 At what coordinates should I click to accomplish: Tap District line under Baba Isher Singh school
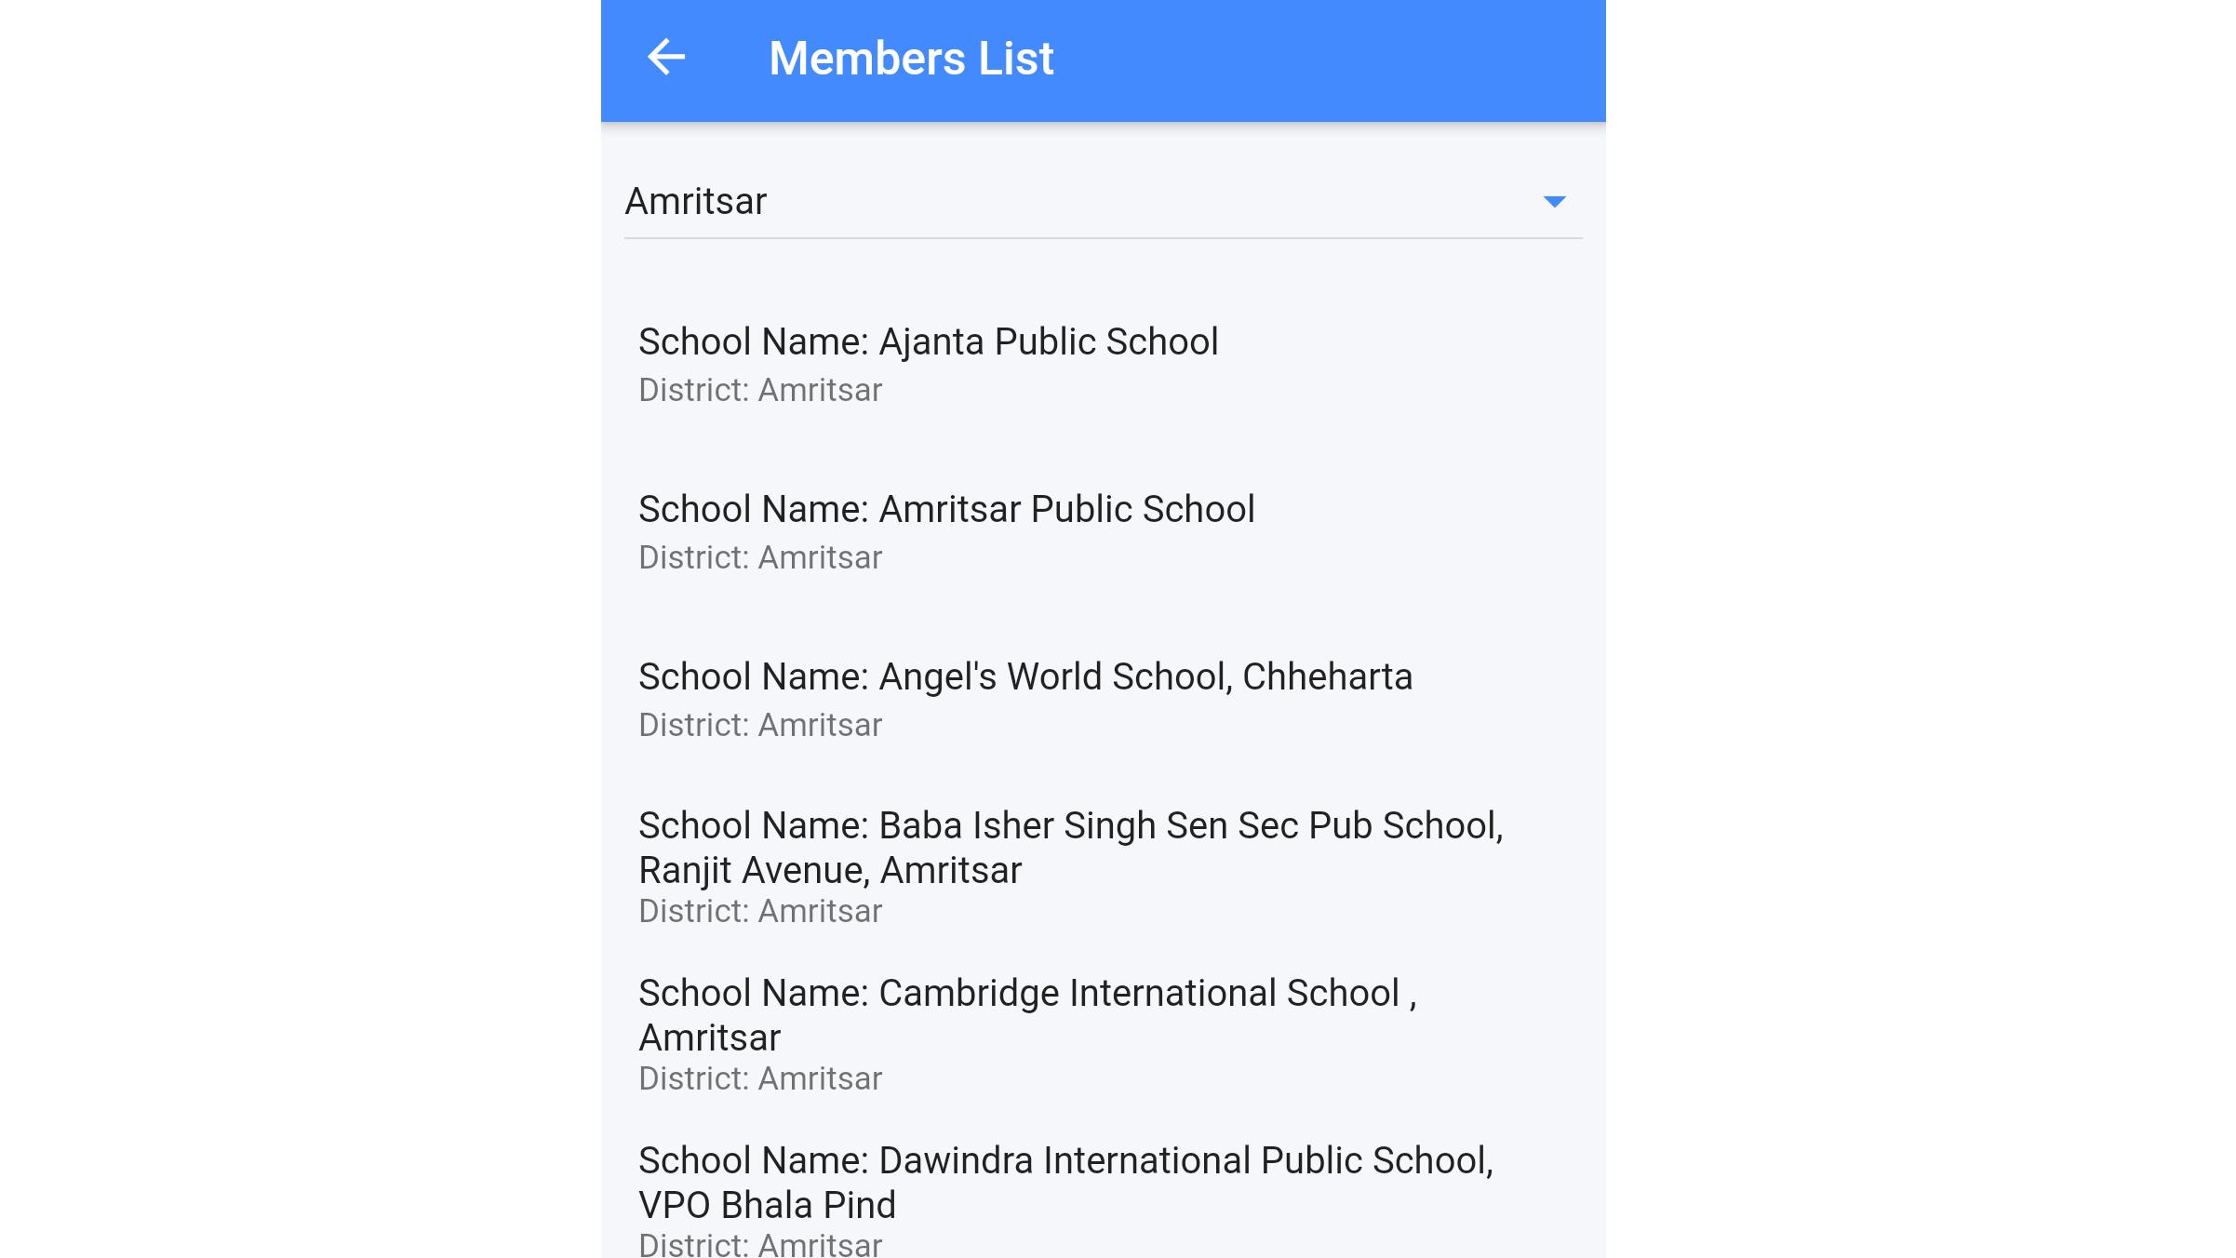point(760,912)
